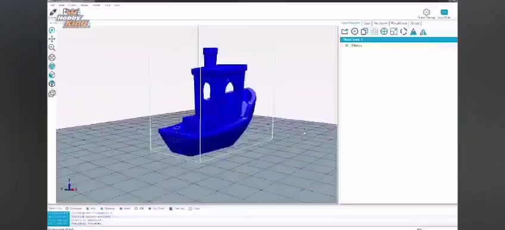Switch to the Slicer tab
Viewport: 505px width, 230px height.
[x=367, y=23]
